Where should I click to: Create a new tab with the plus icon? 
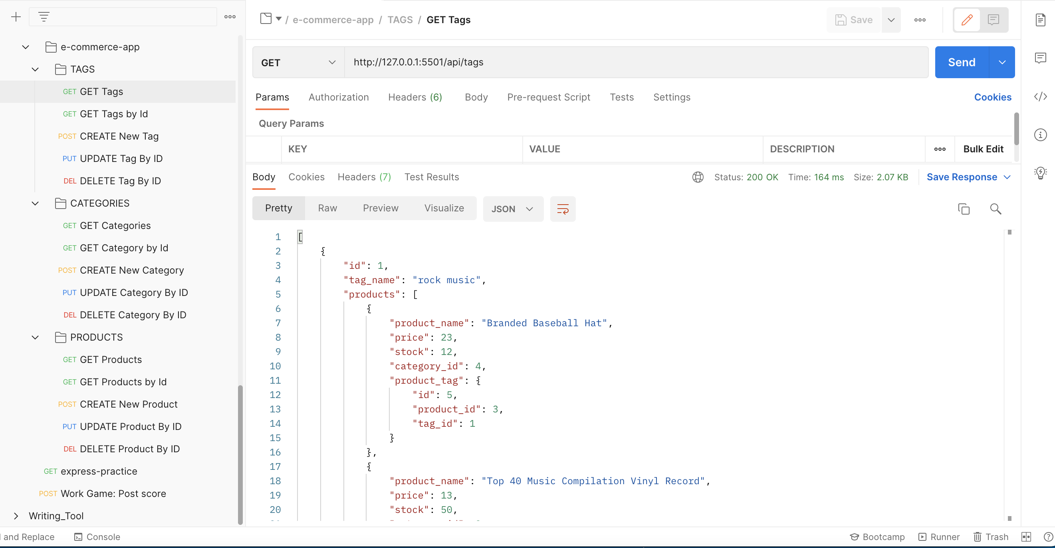(16, 17)
